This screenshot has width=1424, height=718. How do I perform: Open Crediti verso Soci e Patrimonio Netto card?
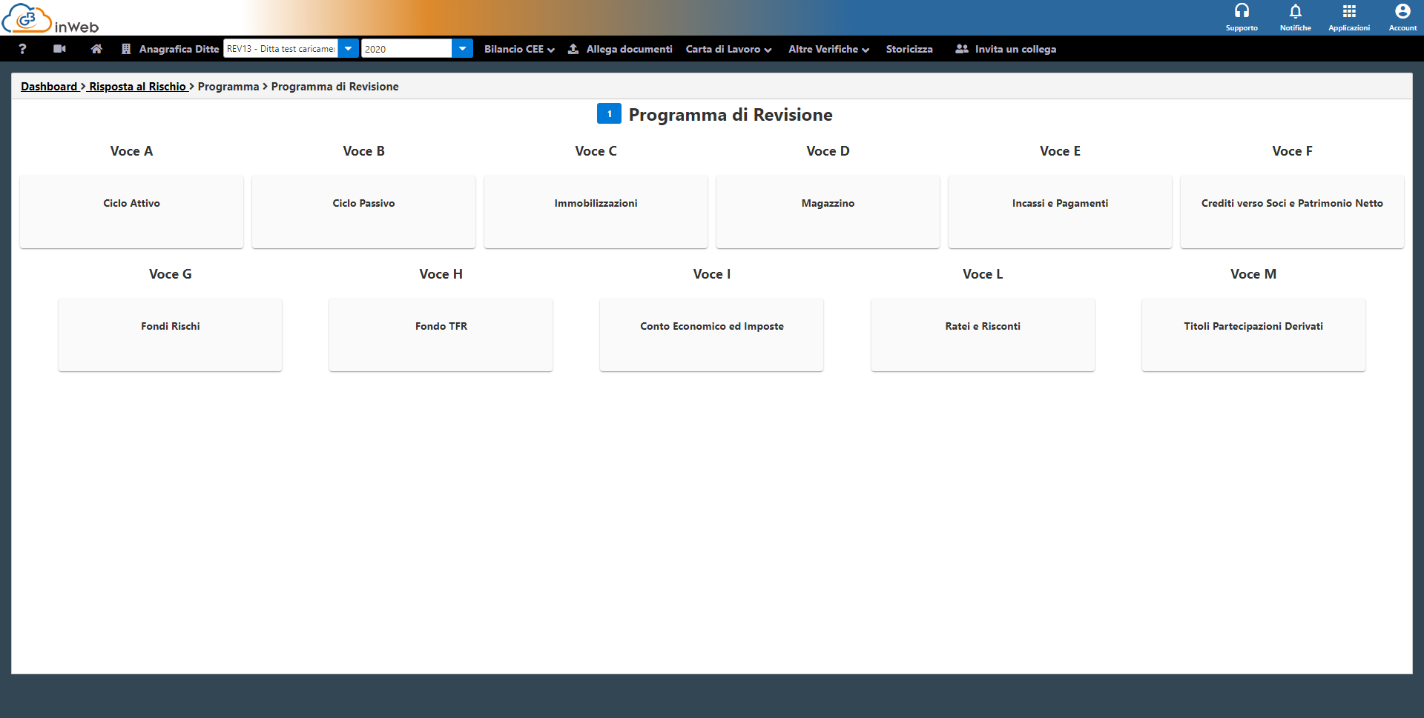pyautogui.click(x=1292, y=211)
